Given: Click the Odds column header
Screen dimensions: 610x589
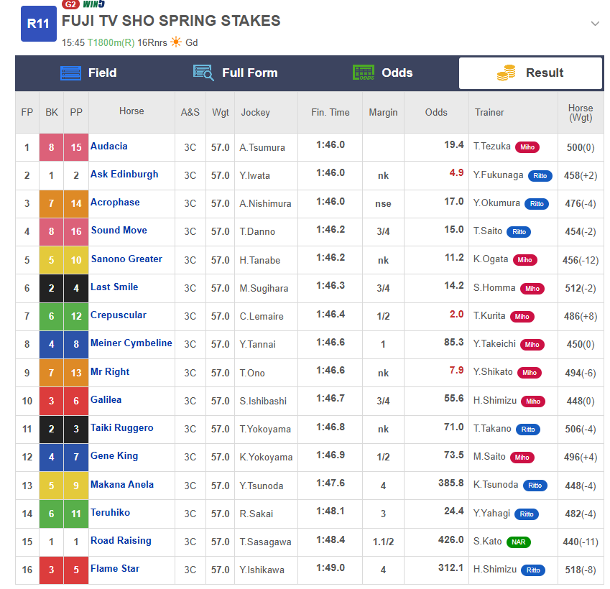Looking at the screenshot, I should tap(436, 113).
